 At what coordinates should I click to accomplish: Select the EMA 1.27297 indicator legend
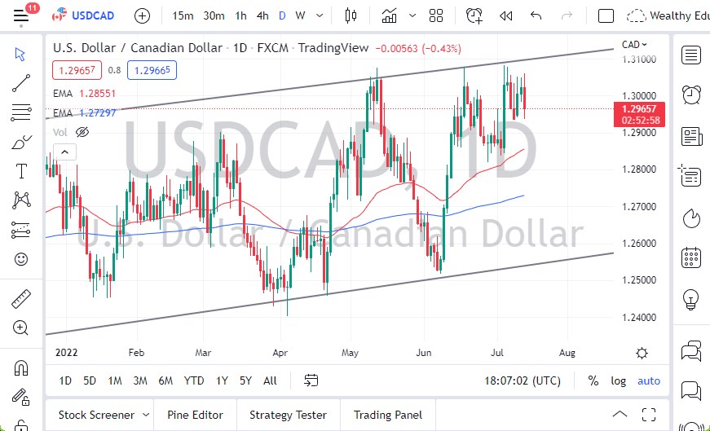[84, 112]
